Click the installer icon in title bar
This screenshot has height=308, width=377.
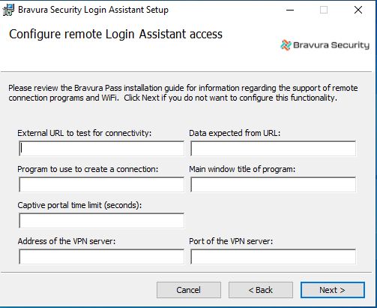click(8, 10)
